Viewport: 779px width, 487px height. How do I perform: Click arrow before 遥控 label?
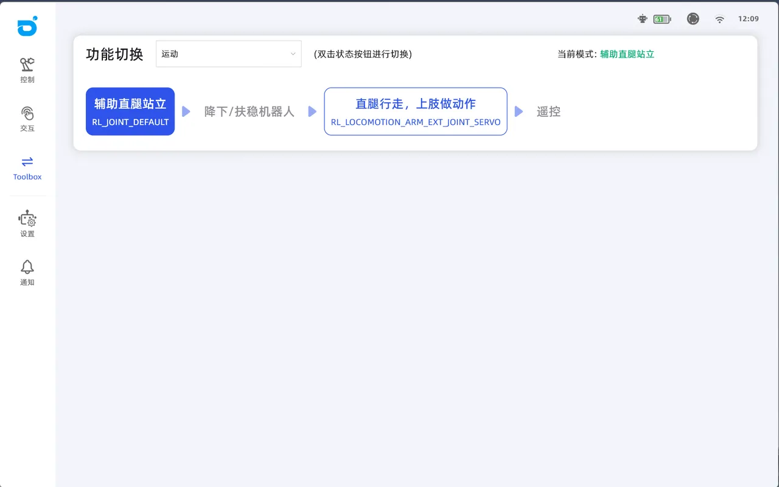tap(519, 112)
